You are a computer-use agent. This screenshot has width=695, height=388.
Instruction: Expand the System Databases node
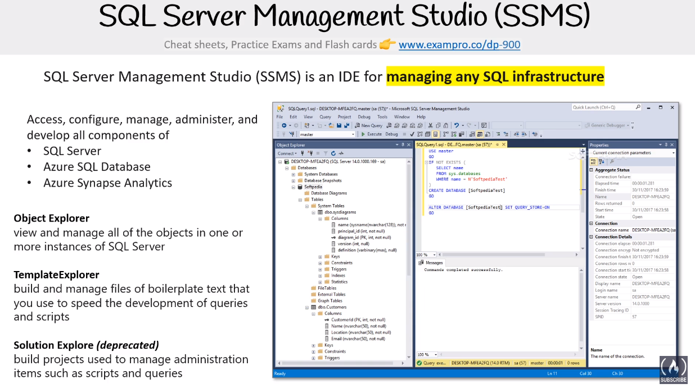coord(294,174)
